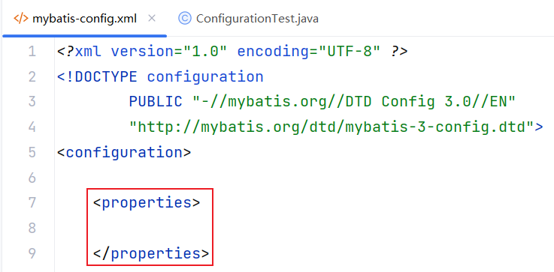554x272 pixels.
Task: Click the mybatis-3-config.dtd URL string
Action: (331, 127)
